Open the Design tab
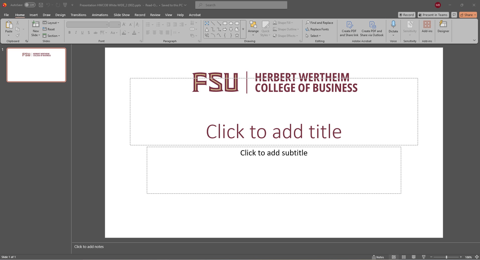Screen dimensions: 480x260 pyautogui.click(x=60, y=15)
